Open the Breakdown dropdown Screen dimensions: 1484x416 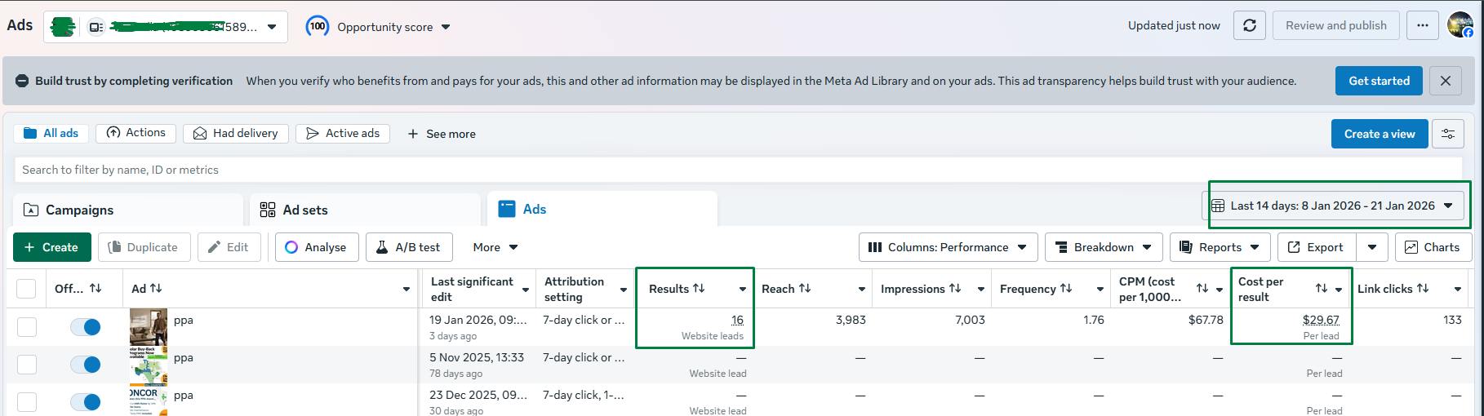[1103, 247]
